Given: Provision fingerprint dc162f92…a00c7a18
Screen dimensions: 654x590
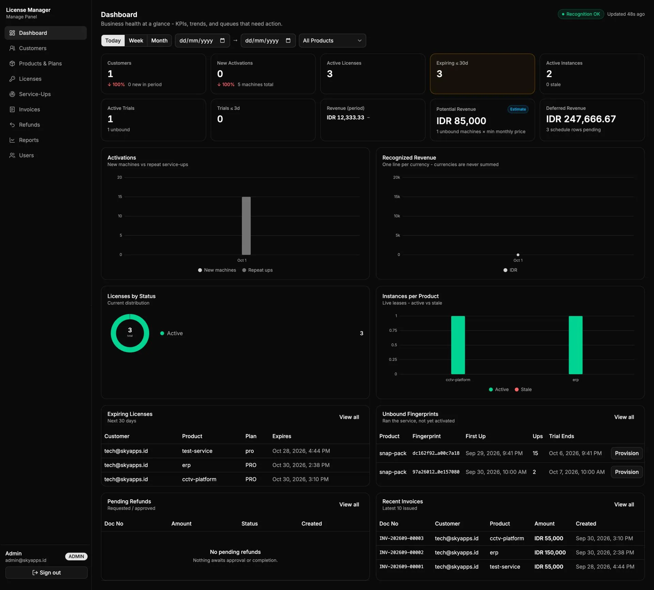Looking at the screenshot, I should 627,453.
